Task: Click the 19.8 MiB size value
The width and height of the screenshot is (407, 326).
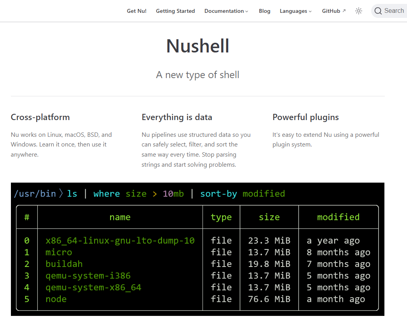Action: click(269, 264)
